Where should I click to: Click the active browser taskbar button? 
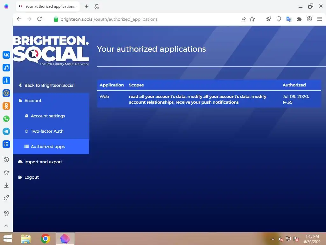[x=65, y=239]
